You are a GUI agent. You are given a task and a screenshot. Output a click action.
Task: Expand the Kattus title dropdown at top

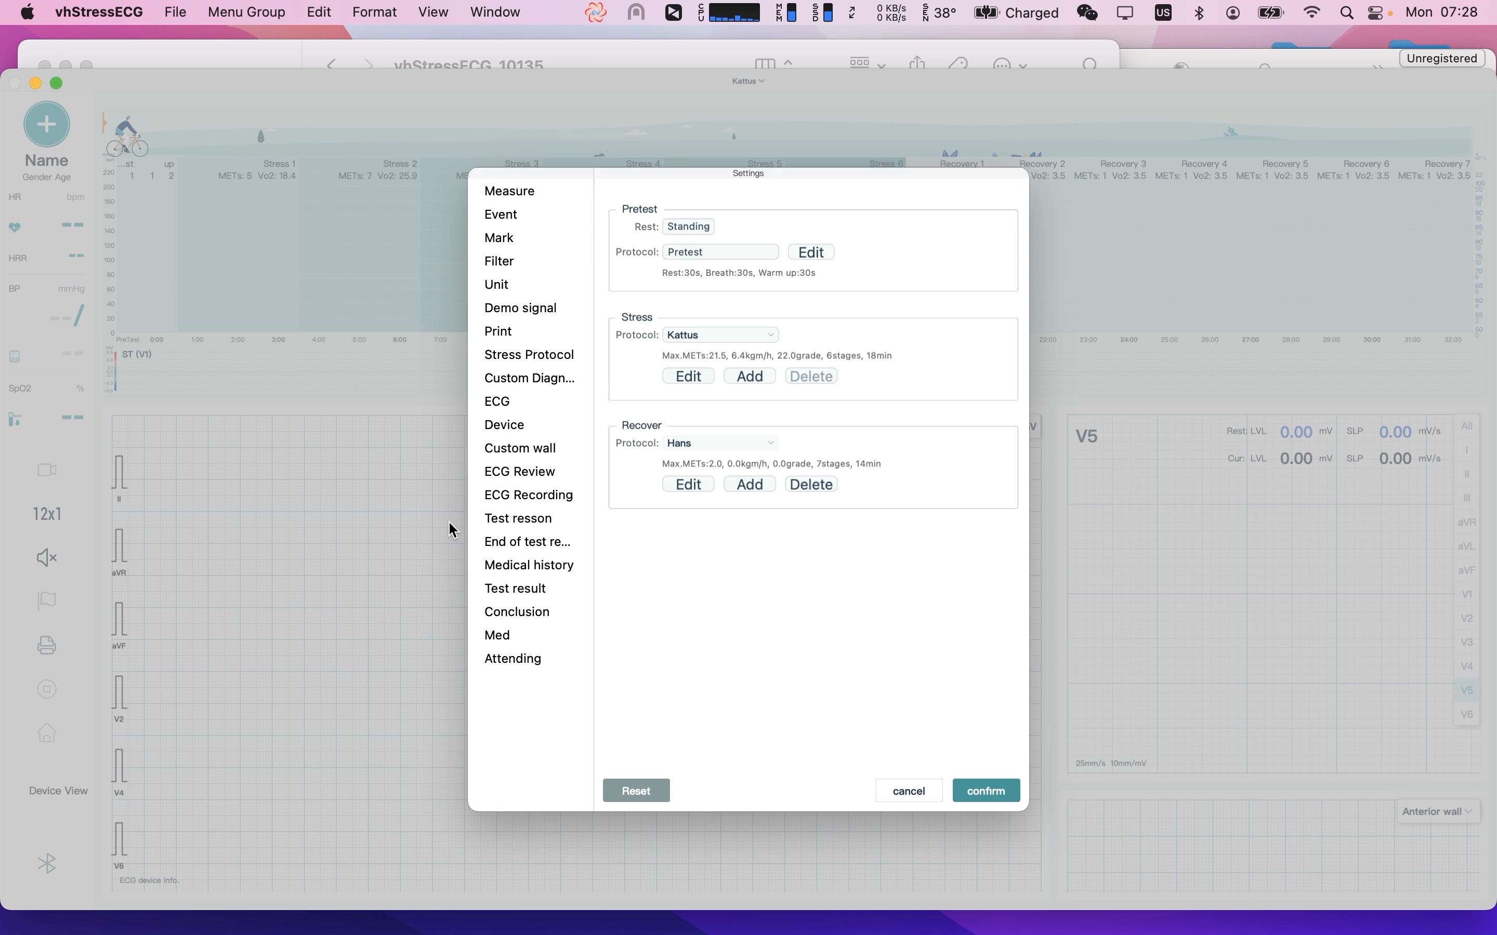[x=748, y=81]
